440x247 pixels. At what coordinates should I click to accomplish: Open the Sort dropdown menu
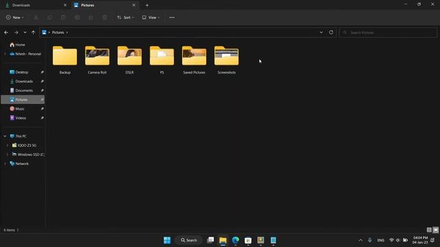click(125, 17)
